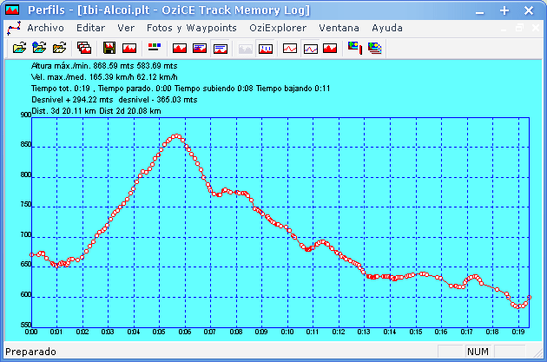The image size is (547, 362).
Task: Open the Editar menu
Action: click(90, 28)
